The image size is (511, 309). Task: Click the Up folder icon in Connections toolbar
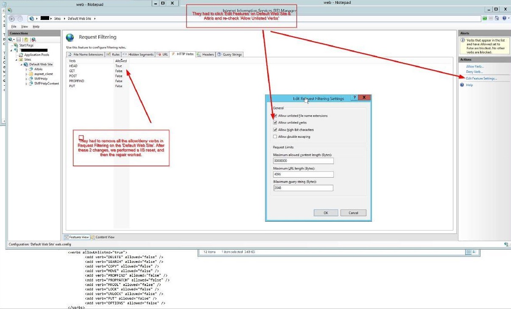pos(26,39)
